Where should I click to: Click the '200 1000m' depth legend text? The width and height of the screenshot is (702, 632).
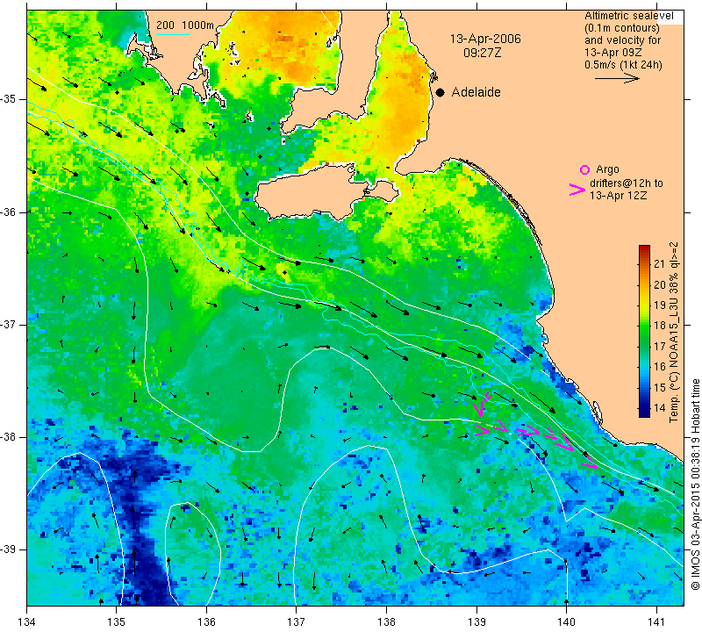click(185, 25)
